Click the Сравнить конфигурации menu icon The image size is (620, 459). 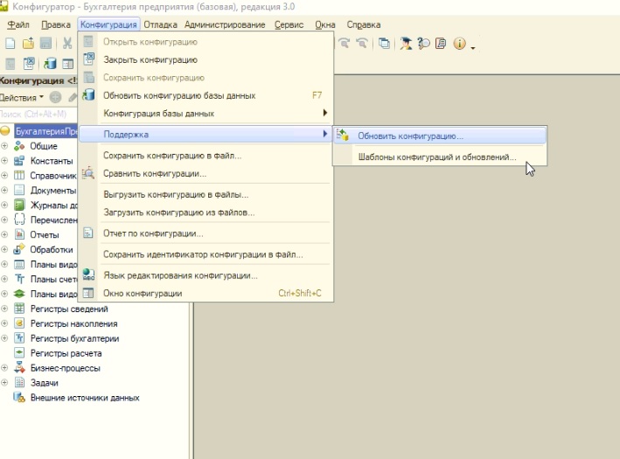tap(88, 173)
